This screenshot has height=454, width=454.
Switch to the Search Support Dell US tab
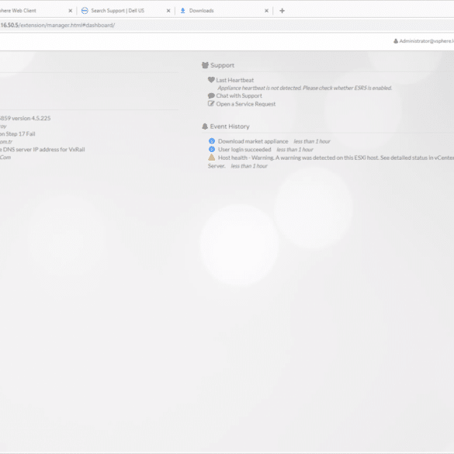click(x=117, y=11)
